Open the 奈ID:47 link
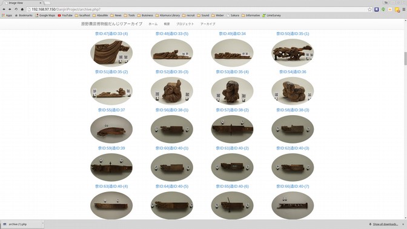 111,34
